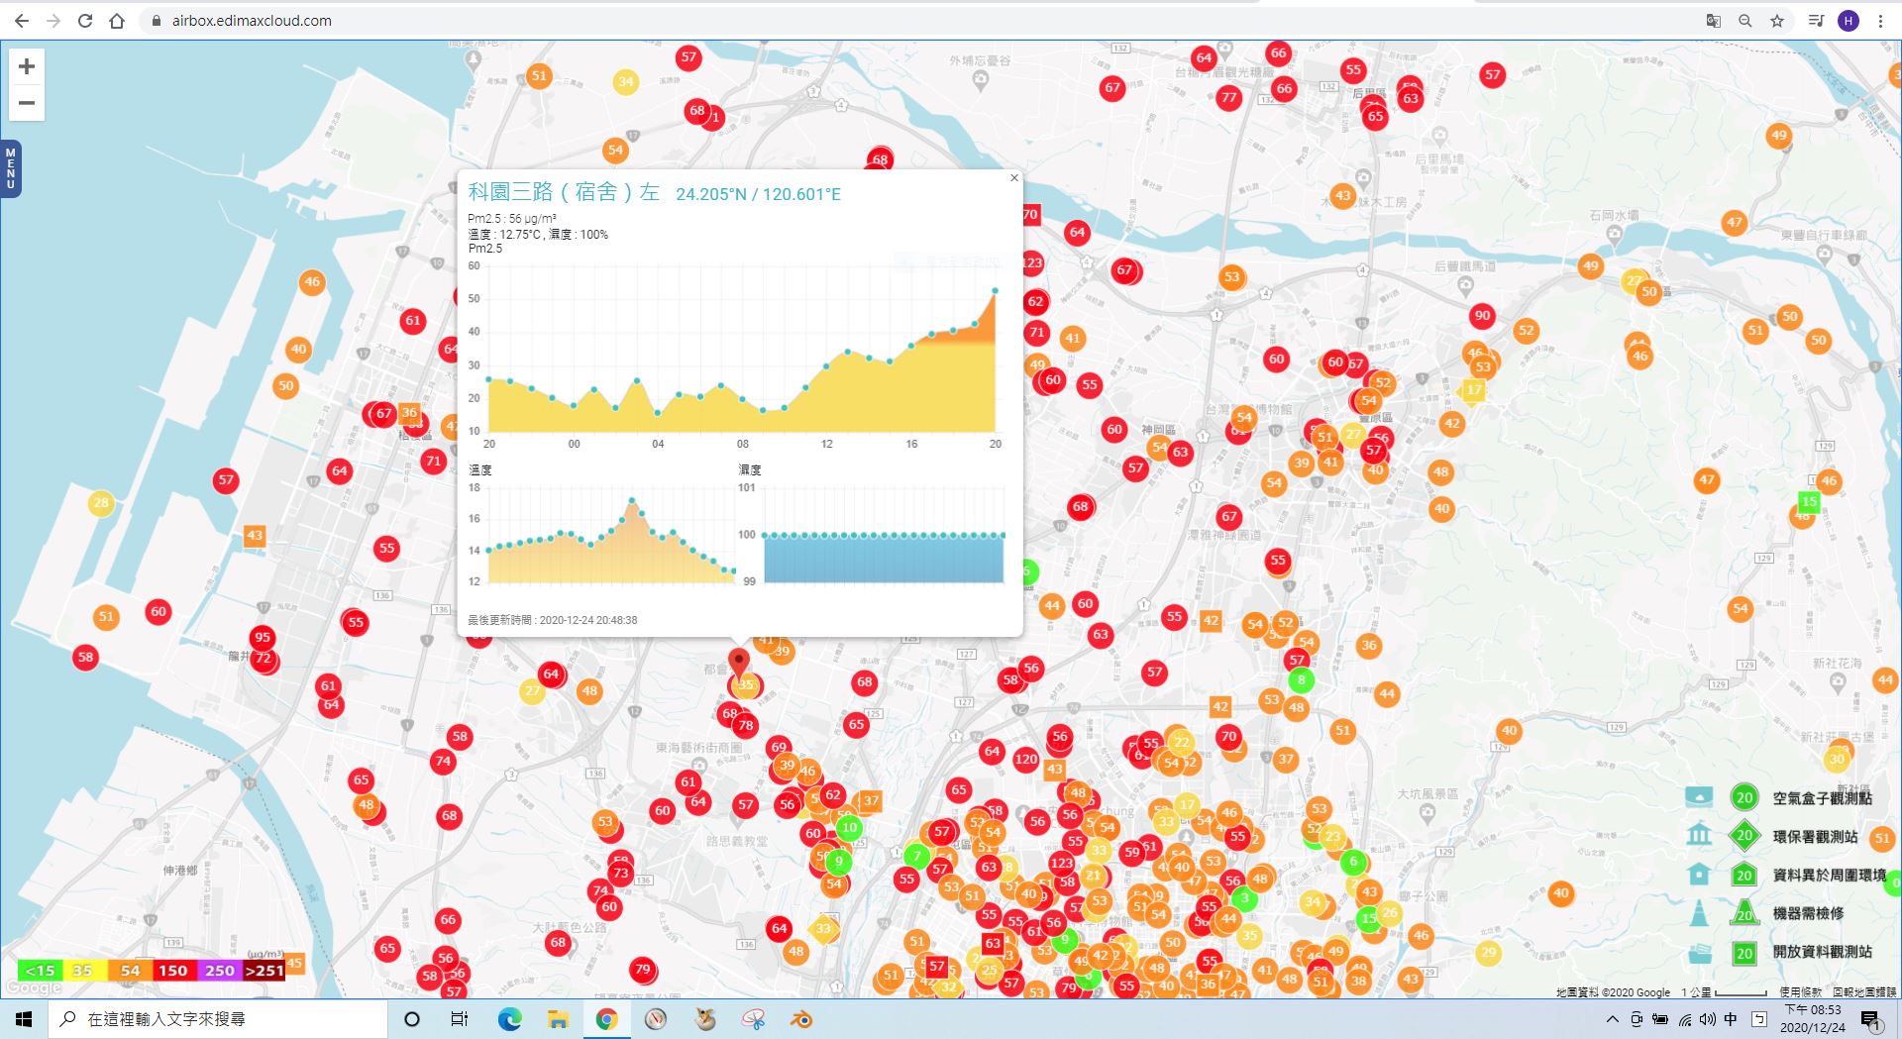1902x1039 pixels.
Task: Toggle the house icon for anomalous data
Action: (x=1699, y=874)
